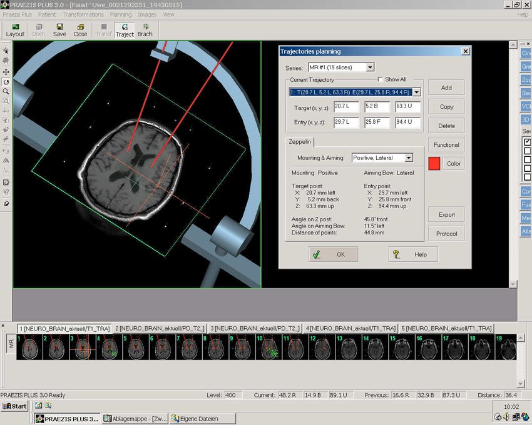Select the Traject toolbar tool

pos(125,30)
